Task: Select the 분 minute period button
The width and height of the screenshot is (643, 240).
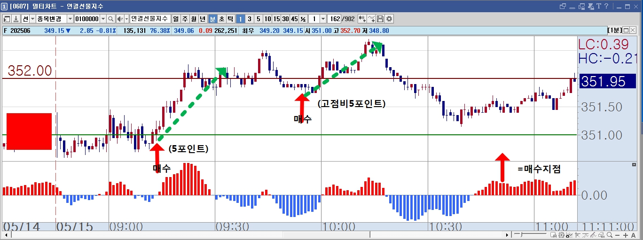Action: point(212,19)
